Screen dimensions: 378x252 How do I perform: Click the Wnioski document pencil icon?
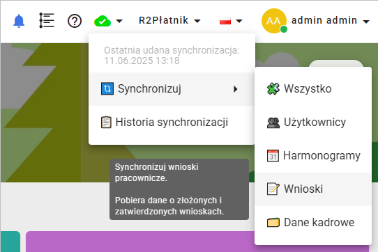click(273, 189)
